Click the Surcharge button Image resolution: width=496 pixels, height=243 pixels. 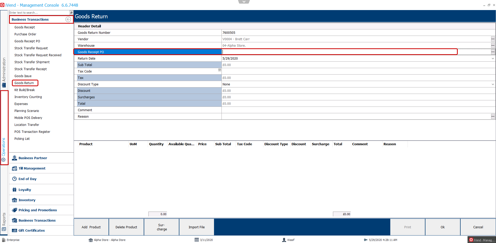point(162,227)
